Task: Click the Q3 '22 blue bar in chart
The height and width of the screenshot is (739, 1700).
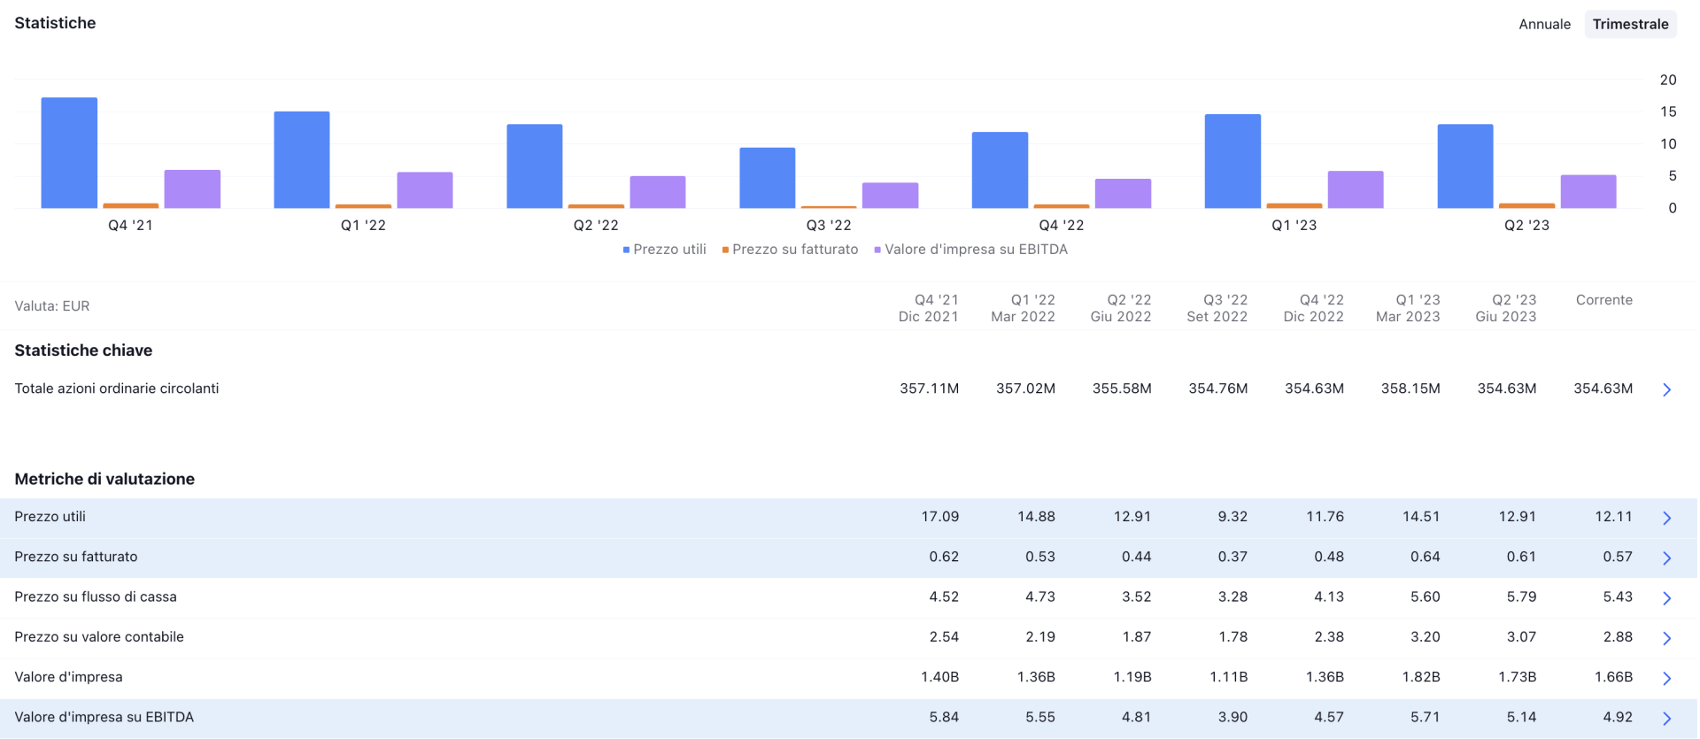Action: point(767,178)
